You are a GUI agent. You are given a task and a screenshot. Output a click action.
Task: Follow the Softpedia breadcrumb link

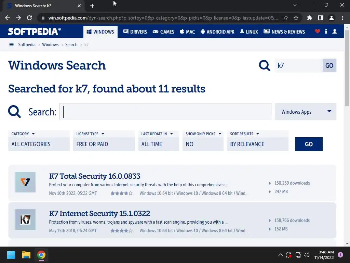tap(27, 45)
